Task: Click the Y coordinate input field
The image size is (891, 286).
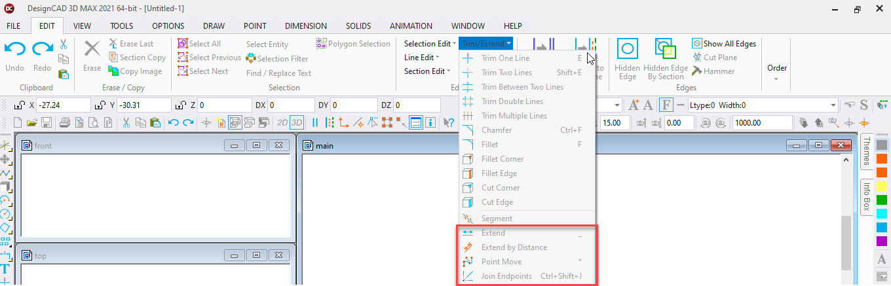Action: coord(144,105)
